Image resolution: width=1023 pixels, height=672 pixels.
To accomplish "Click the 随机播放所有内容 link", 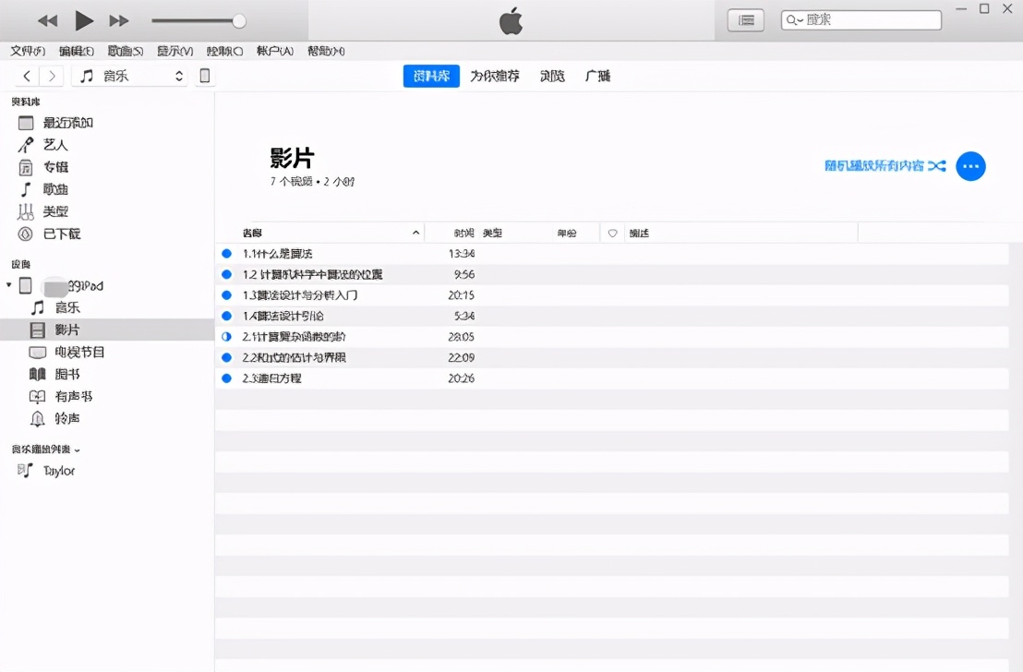I will [873, 166].
